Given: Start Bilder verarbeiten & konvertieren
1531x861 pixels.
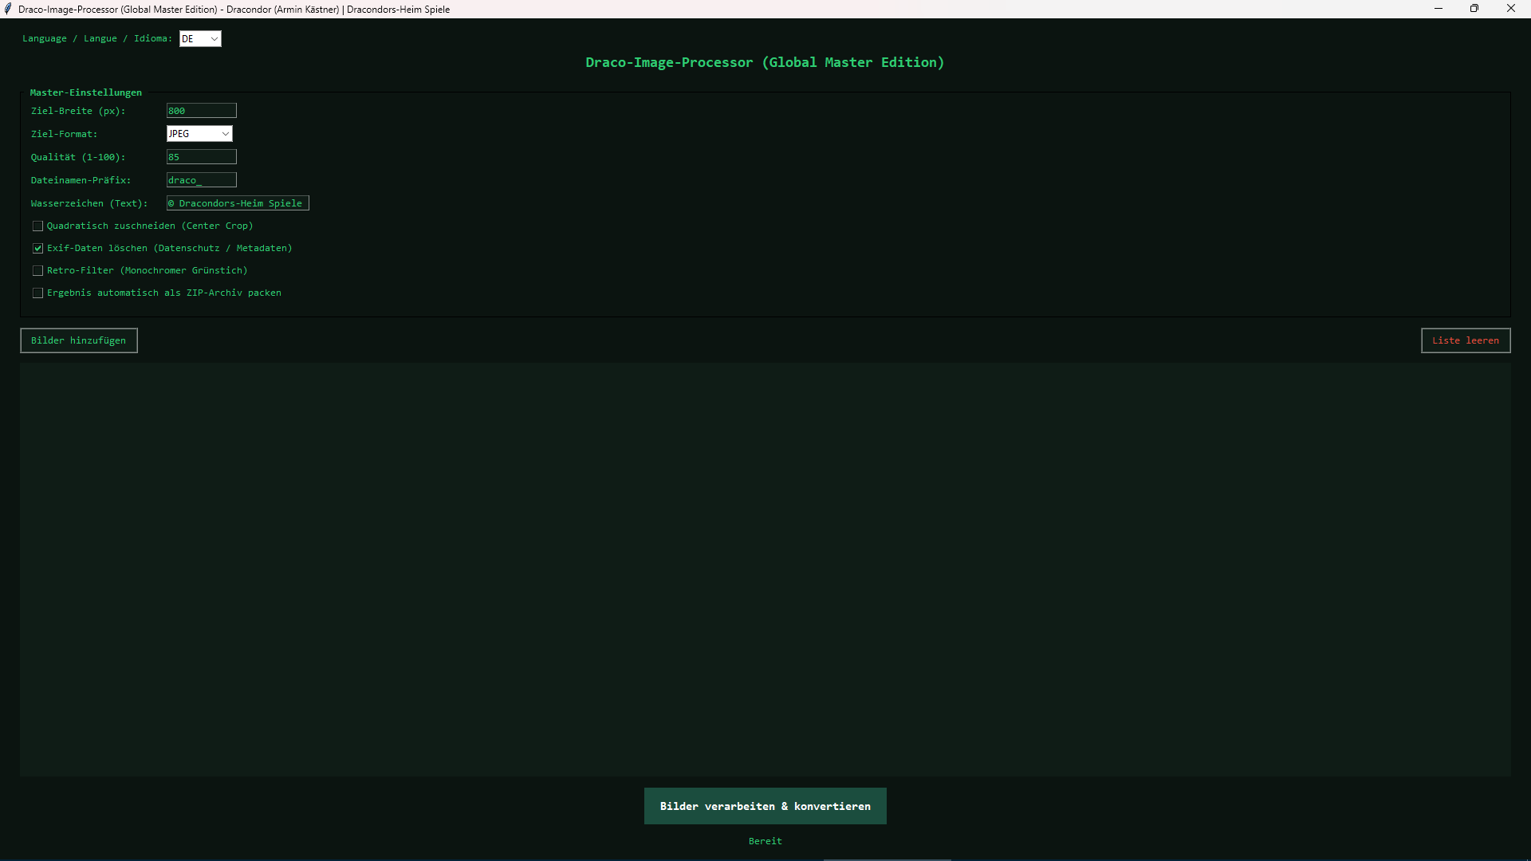Looking at the screenshot, I should click(x=765, y=806).
